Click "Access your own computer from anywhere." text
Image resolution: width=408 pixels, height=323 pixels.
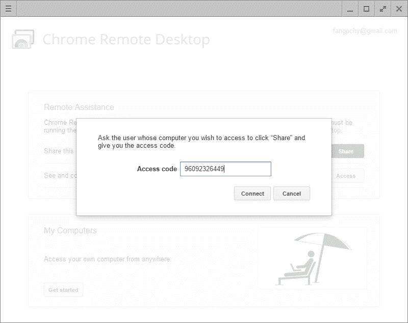pyautogui.click(x=108, y=259)
